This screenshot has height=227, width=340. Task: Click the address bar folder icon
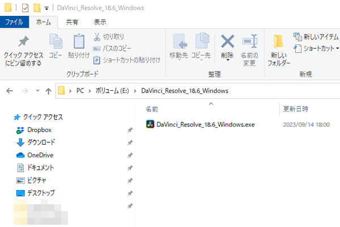pos(61,90)
